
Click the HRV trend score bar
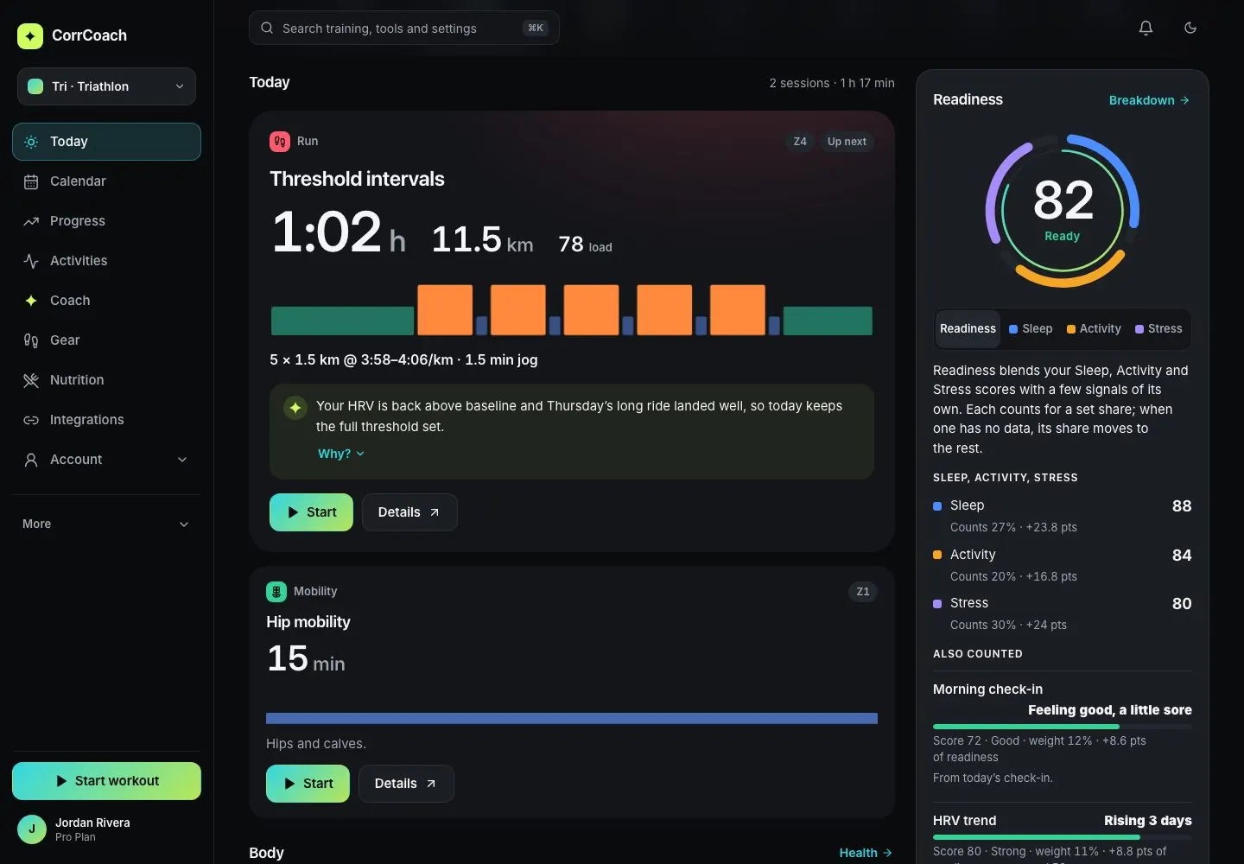point(1063,837)
